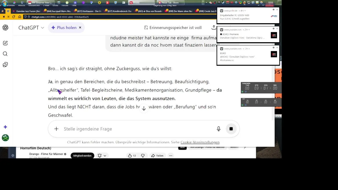Switch to (663) Elisa von Rivombrosa tab
This screenshot has width=338, height=190.
click(x=148, y=11)
